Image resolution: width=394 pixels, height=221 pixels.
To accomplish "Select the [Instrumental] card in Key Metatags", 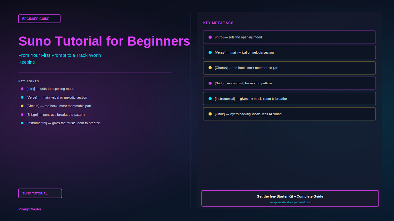I will pos(289,99).
